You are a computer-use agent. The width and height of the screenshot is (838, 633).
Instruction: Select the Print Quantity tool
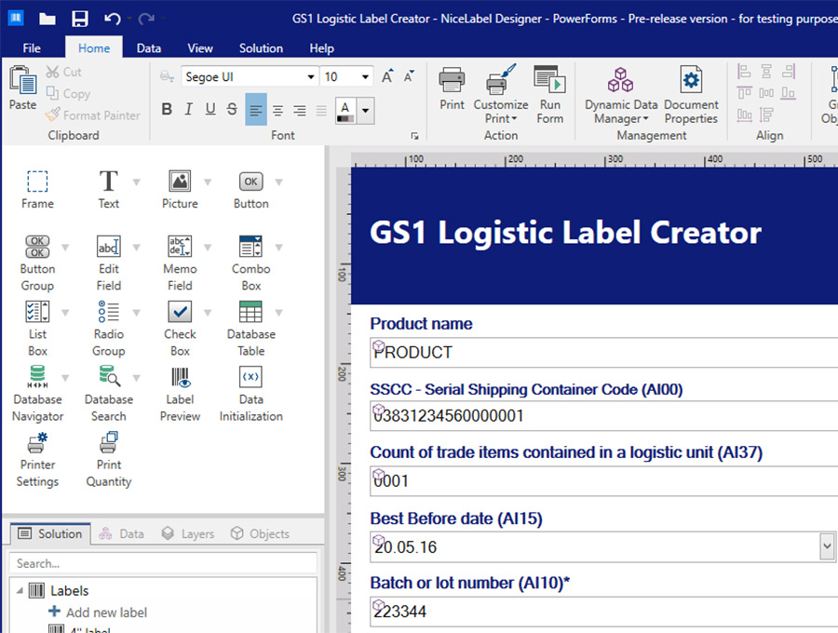109,459
